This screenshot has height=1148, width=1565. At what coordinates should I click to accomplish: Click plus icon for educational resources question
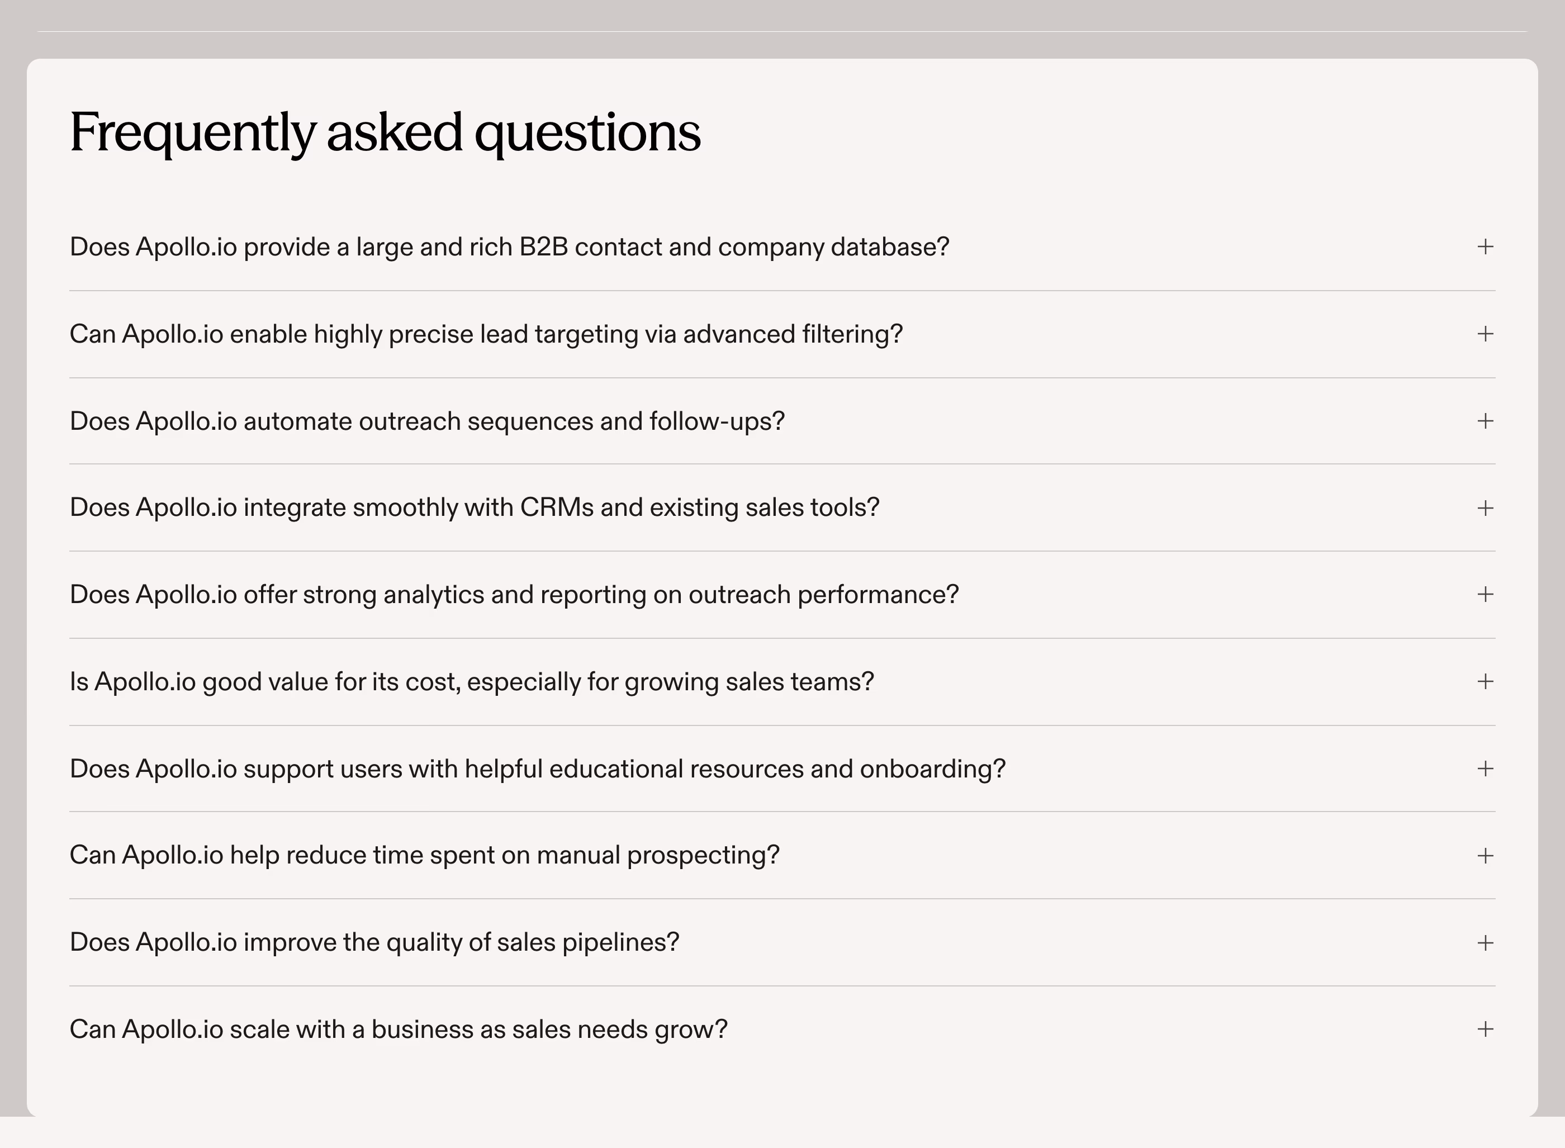[x=1485, y=769]
